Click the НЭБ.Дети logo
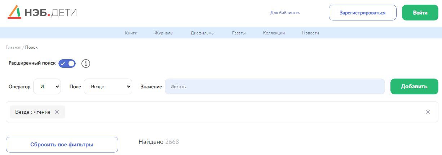The width and height of the screenshot is (442, 155). pyautogui.click(x=42, y=13)
